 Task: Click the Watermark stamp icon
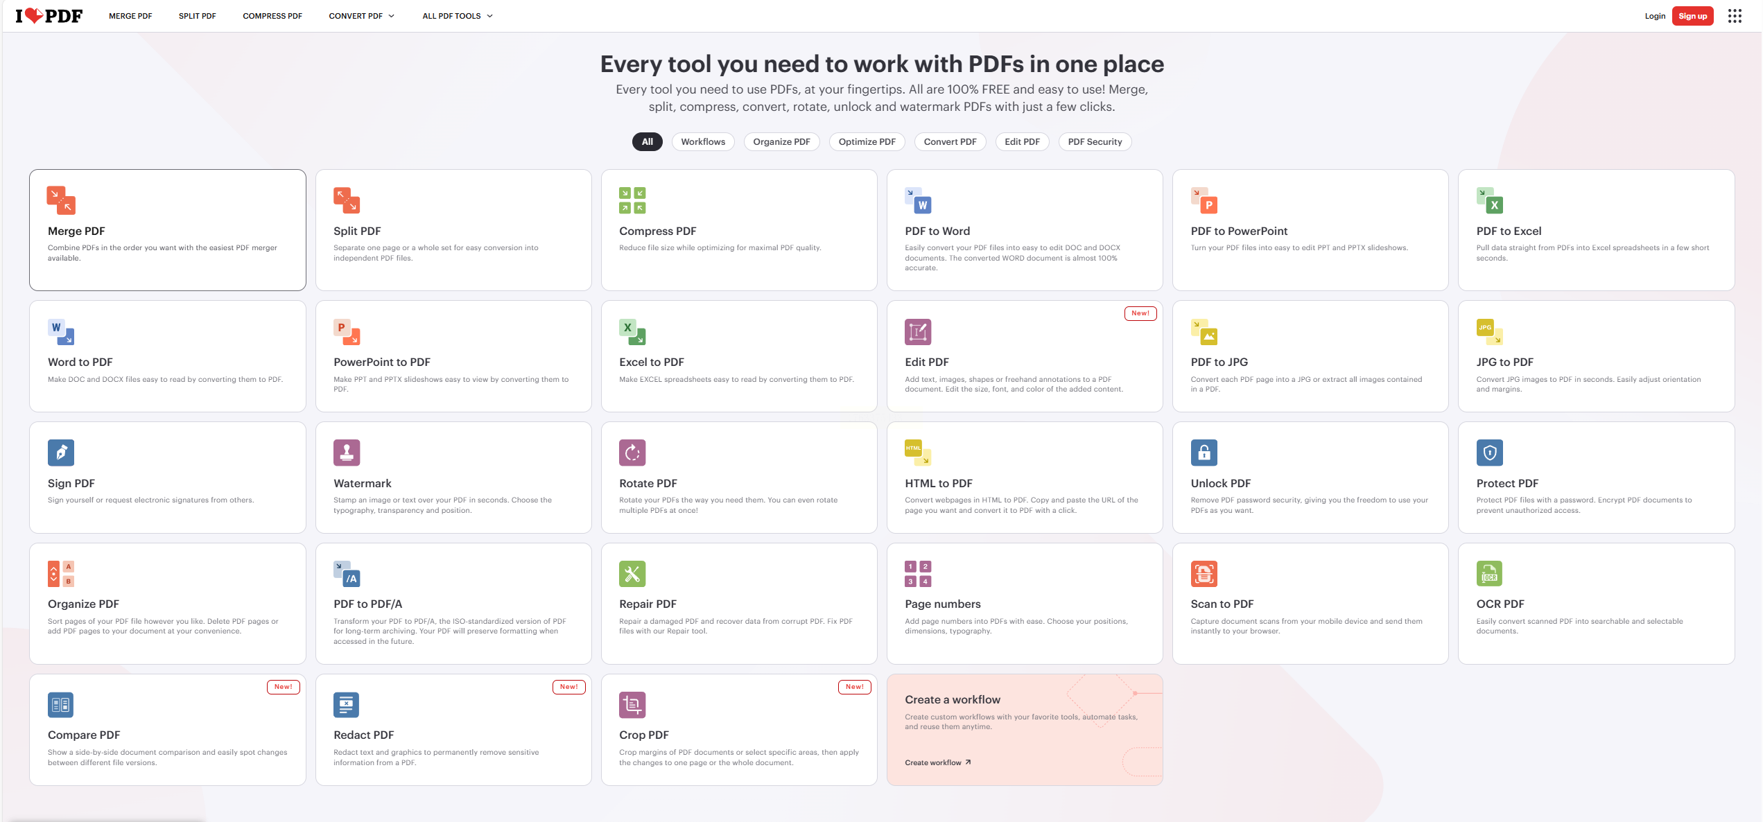point(346,453)
